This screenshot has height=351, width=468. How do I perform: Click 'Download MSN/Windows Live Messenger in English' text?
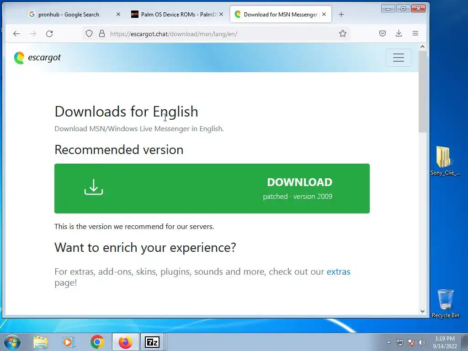(139, 128)
